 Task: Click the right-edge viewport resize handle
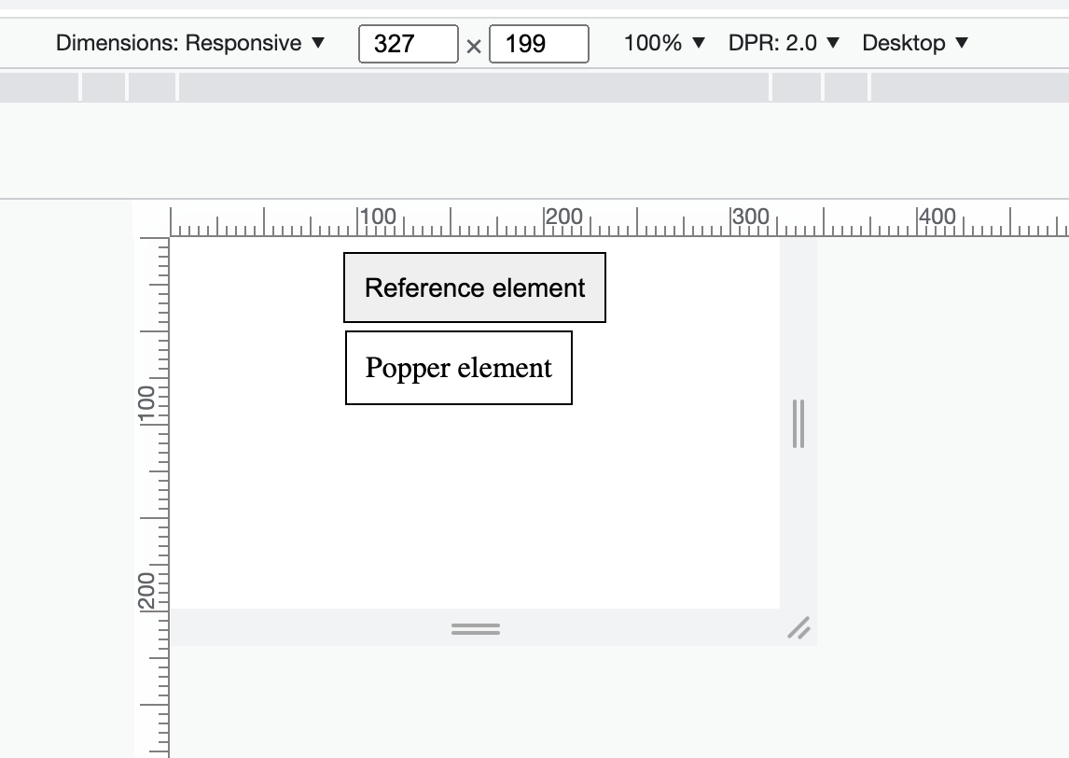[798, 427]
